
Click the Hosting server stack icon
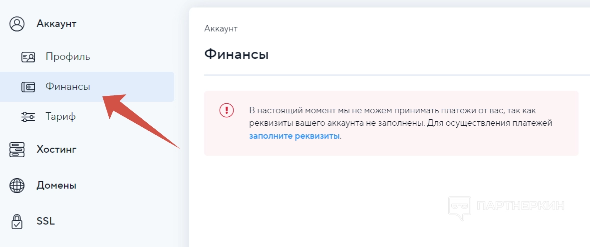[x=17, y=149]
